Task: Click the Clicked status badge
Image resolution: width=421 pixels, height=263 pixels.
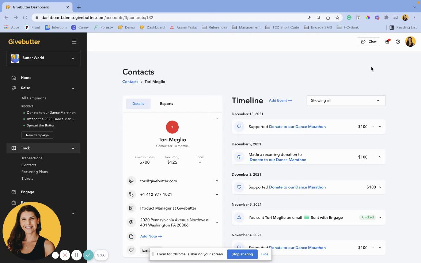Action: point(368,217)
